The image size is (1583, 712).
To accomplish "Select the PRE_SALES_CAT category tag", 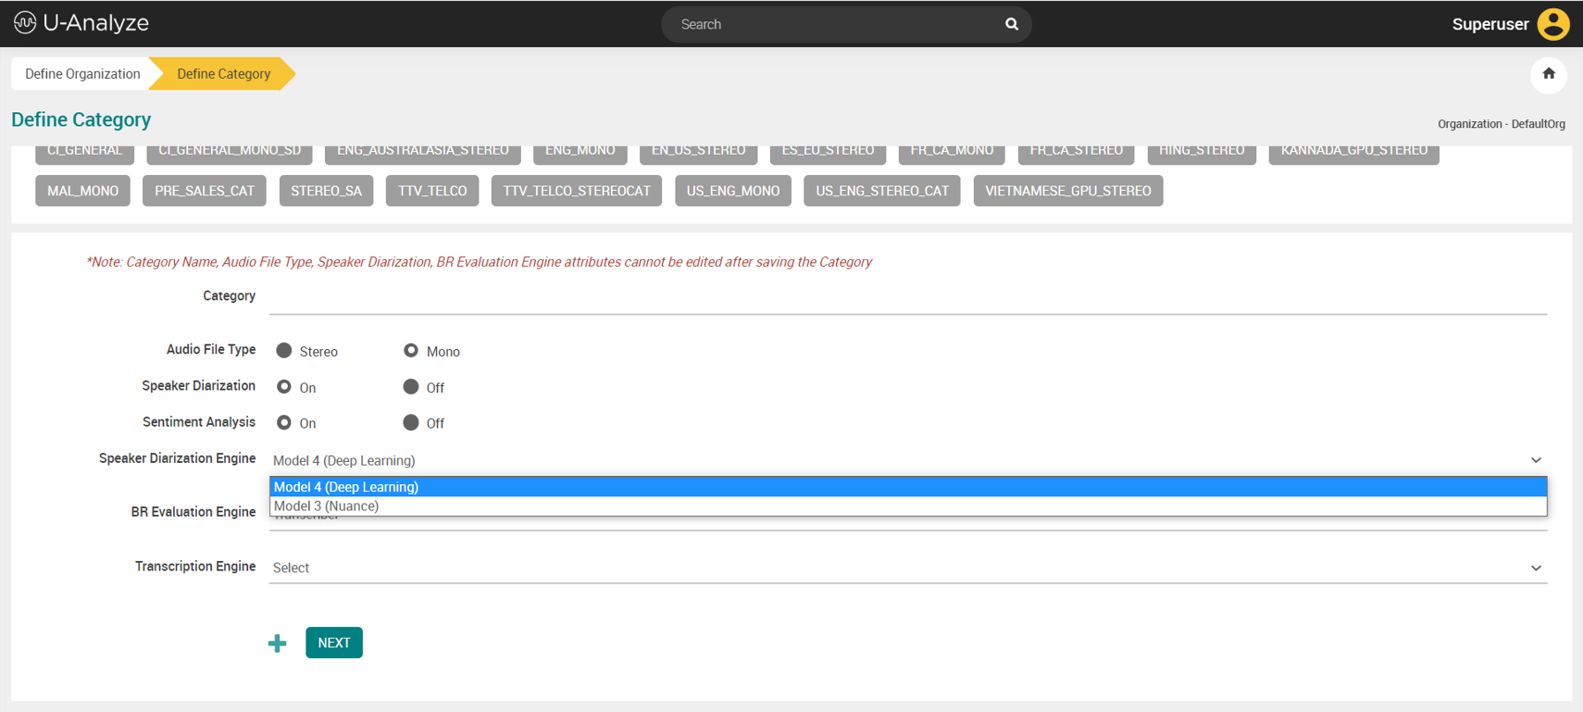I will (x=205, y=191).
